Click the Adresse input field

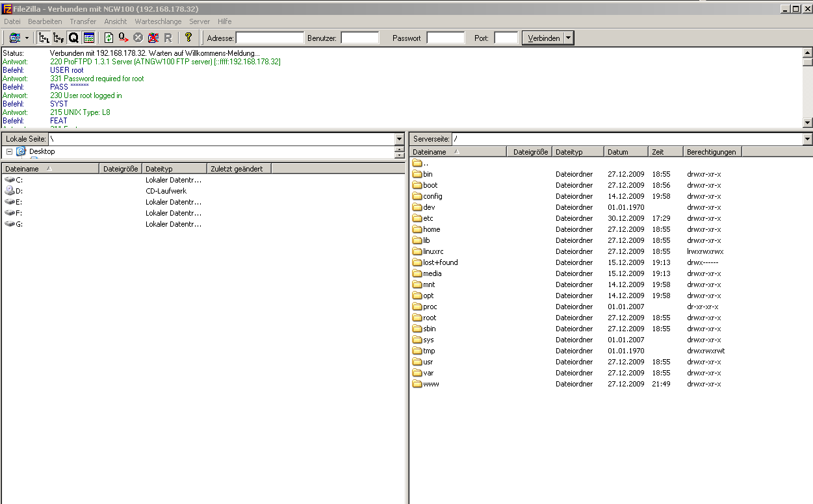[x=270, y=38]
